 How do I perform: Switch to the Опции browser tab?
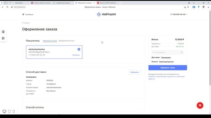[x=41, y=3]
